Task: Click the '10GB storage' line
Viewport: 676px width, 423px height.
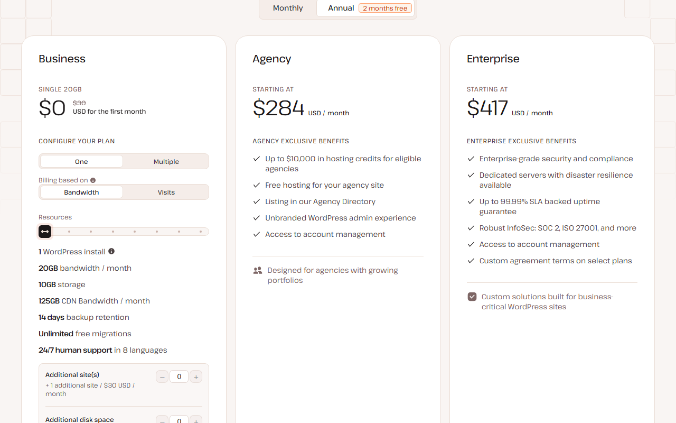Action: pyautogui.click(x=62, y=284)
